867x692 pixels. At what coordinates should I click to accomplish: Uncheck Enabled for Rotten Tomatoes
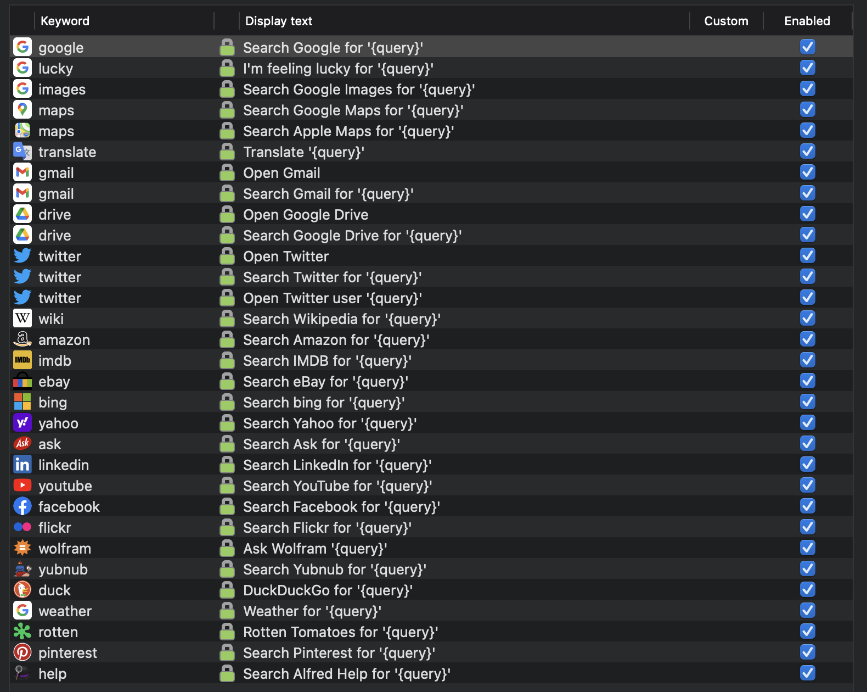[807, 631]
